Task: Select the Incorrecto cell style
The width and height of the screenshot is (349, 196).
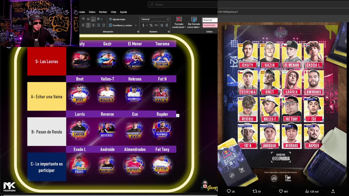Action: (x=210, y=25)
